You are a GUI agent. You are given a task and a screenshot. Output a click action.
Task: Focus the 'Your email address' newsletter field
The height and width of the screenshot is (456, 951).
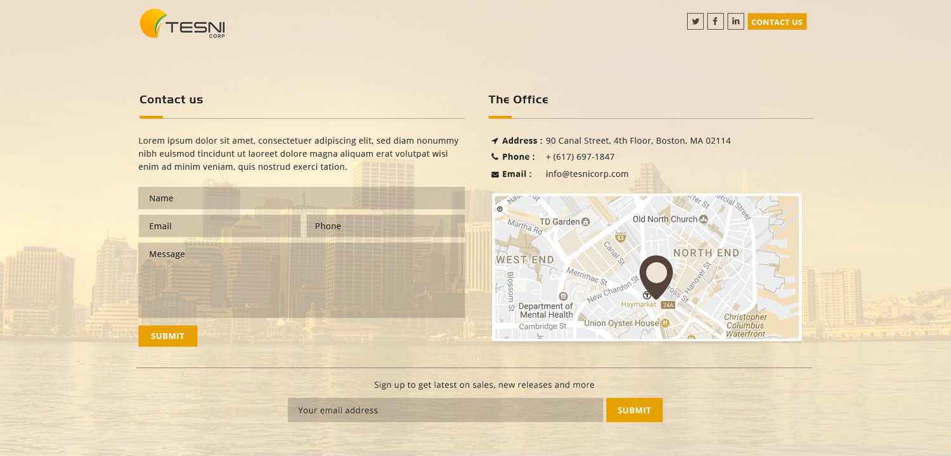[445, 410]
